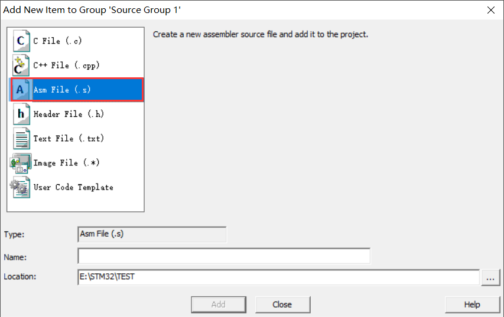The height and width of the screenshot is (317, 504).
Task: Pick the Header File 'h' icon
Action: click(x=21, y=114)
